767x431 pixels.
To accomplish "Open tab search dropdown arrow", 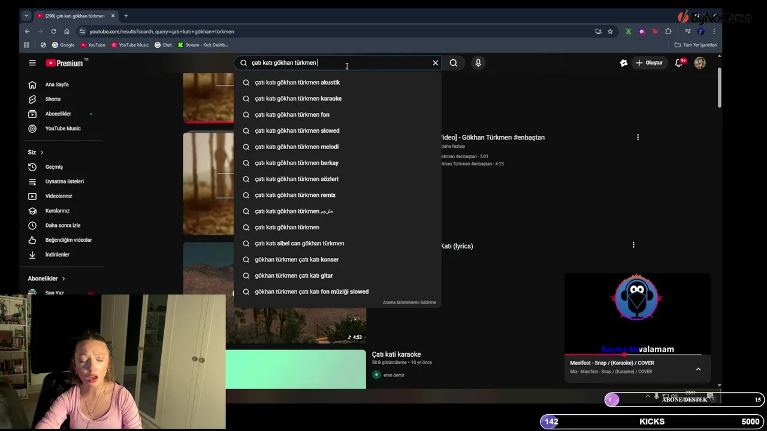I will pyautogui.click(x=26, y=16).
